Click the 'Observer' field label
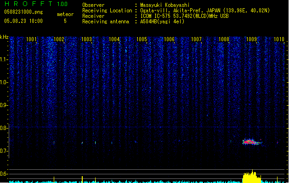Viewport: 289px width, 183px height. (x=93, y=5)
